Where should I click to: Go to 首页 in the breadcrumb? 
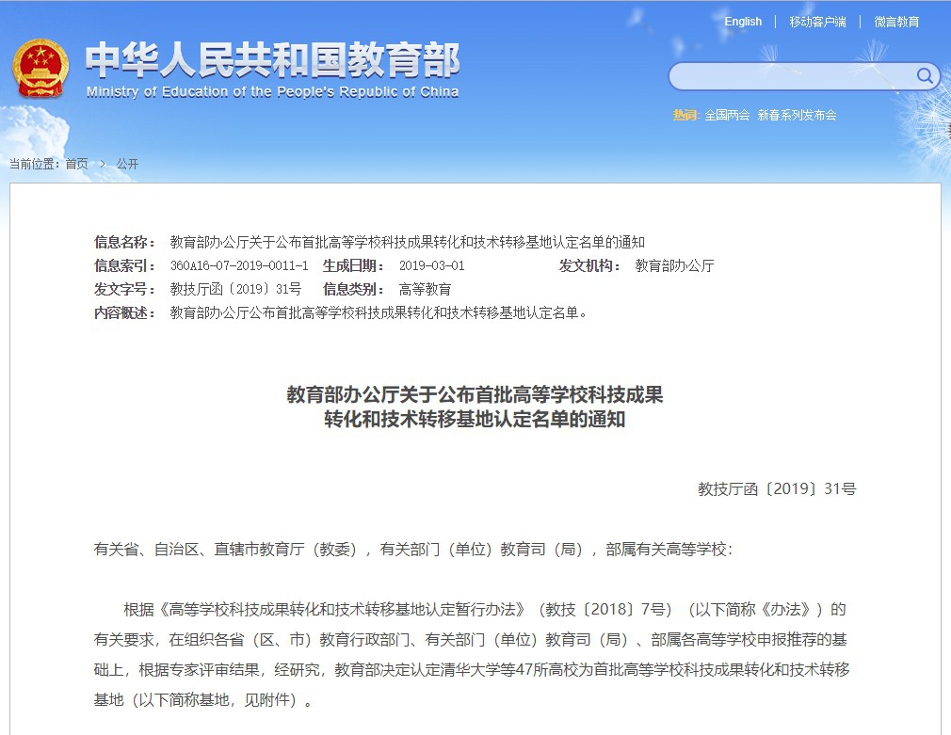[76, 164]
